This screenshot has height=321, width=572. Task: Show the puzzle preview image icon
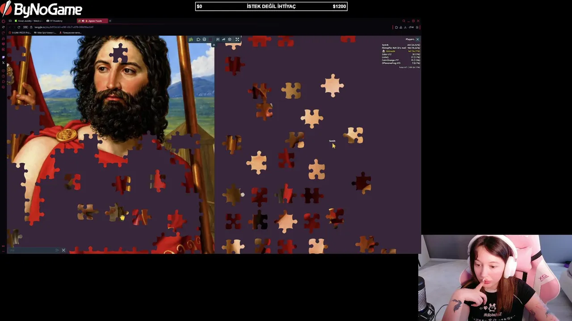pos(204,39)
